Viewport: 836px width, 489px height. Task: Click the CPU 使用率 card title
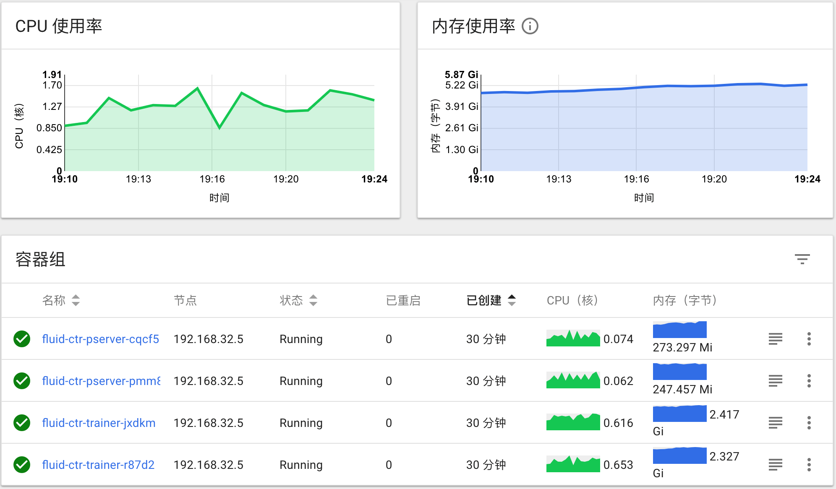point(59,26)
